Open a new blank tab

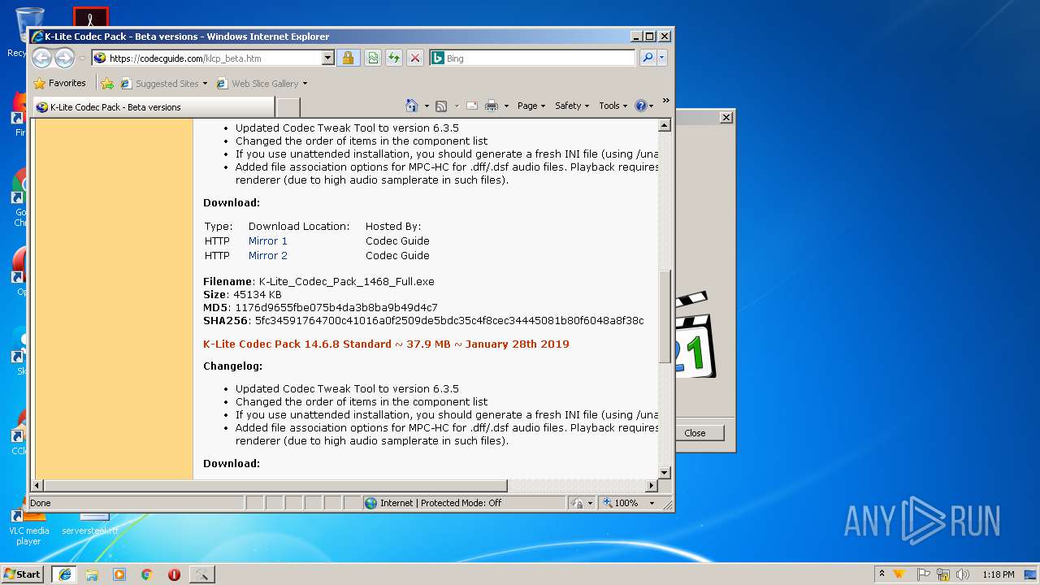288,107
